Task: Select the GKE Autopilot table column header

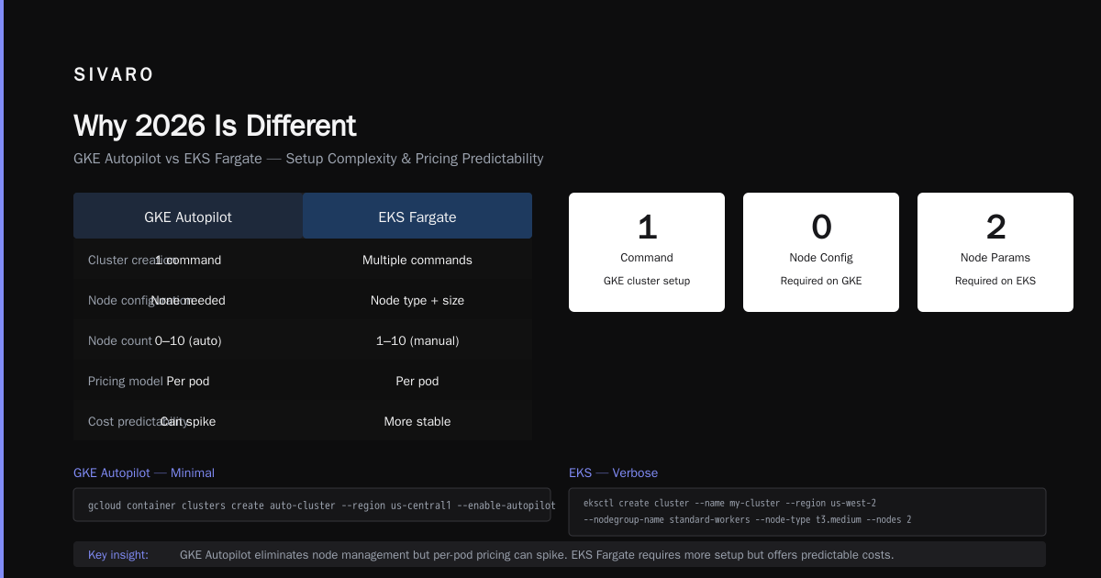Action: tap(188, 217)
